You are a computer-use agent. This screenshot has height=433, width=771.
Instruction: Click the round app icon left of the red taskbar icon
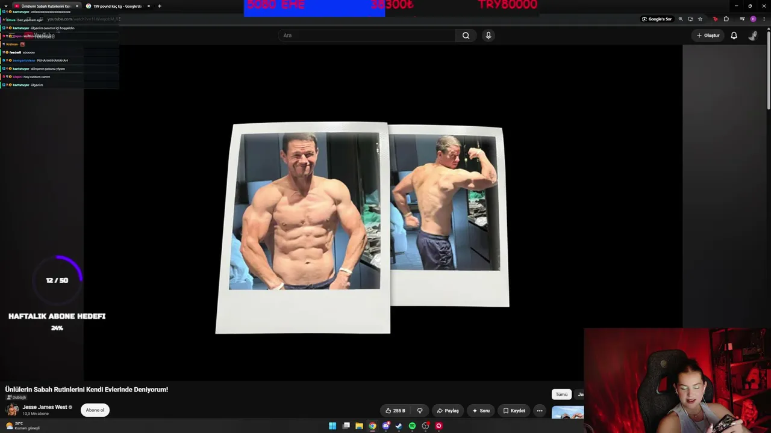(x=425, y=426)
